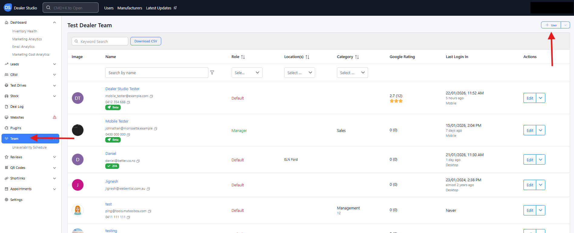Click the Dealer Studio logo

(x=8, y=8)
